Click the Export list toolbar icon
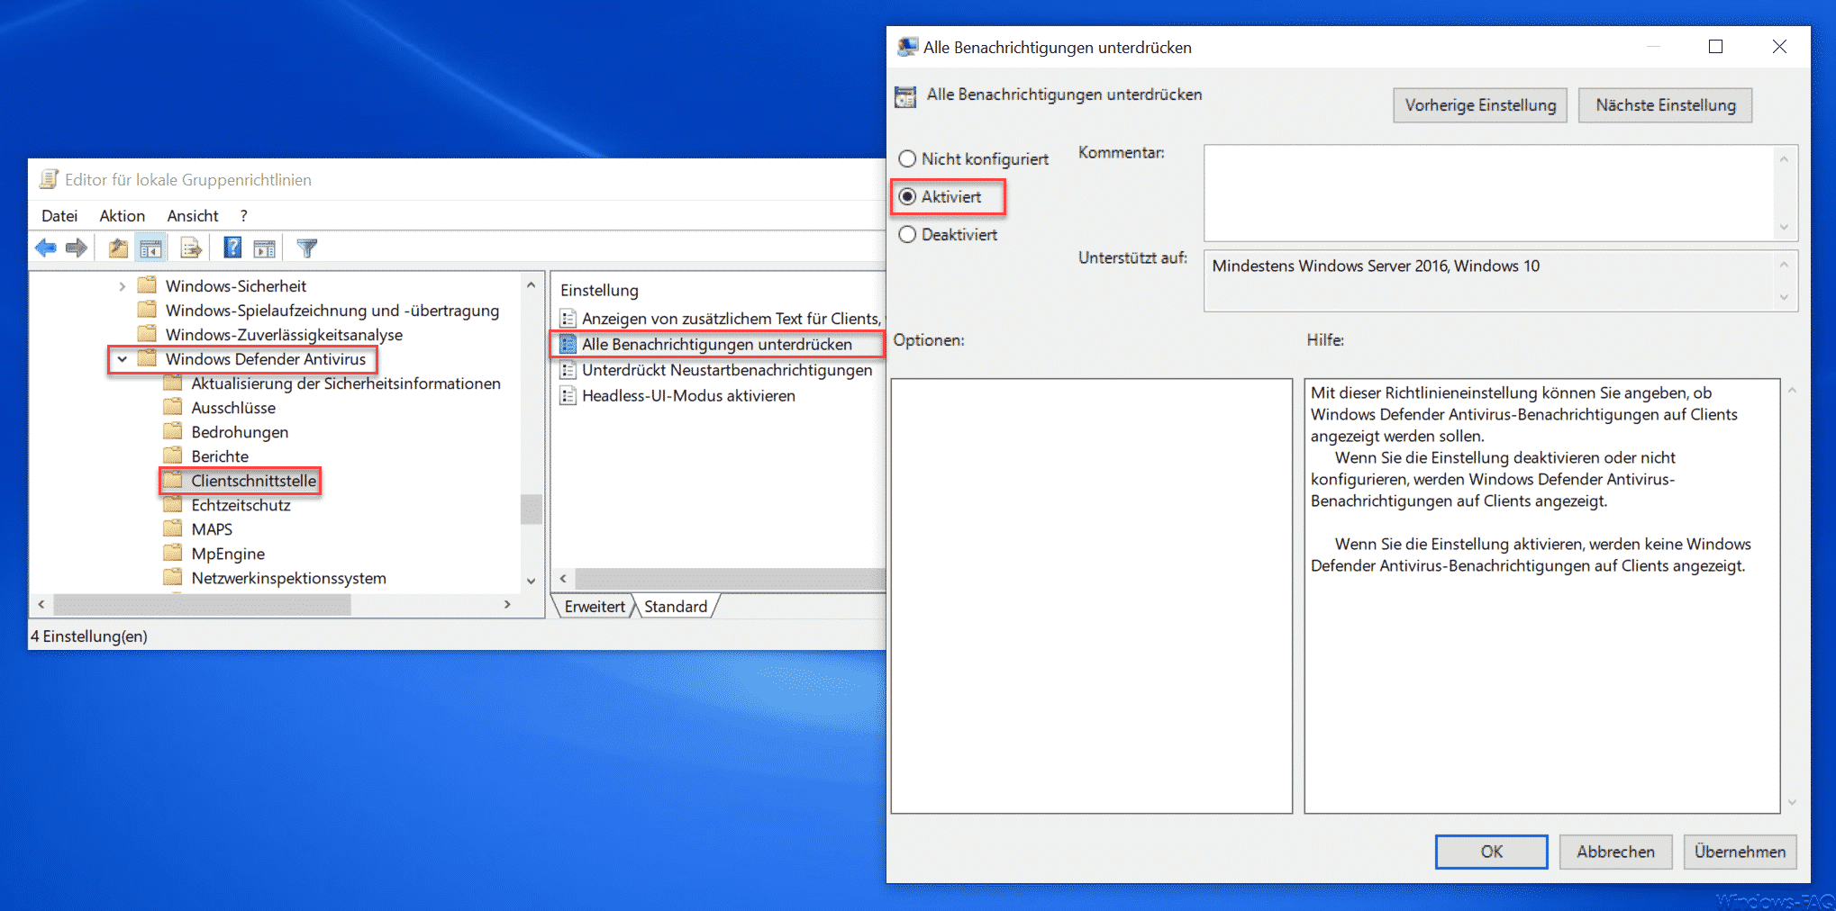The height and width of the screenshot is (911, 1836). coord(190,248)
